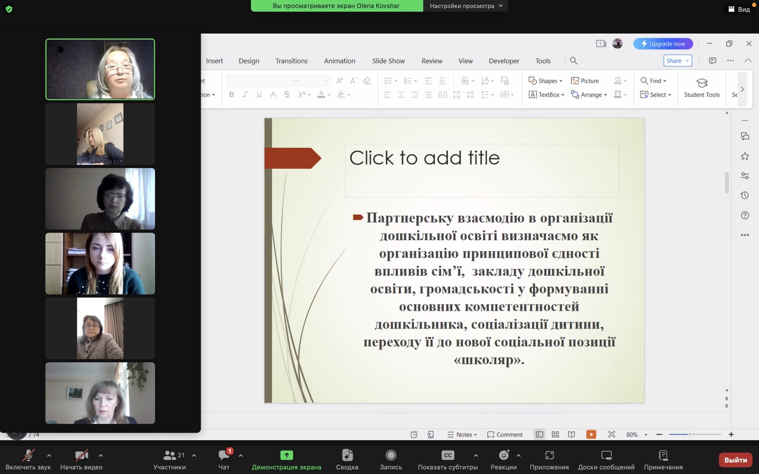Open Reactions smiley icon
Screen dimensions: 759x474
coord(503,456)
